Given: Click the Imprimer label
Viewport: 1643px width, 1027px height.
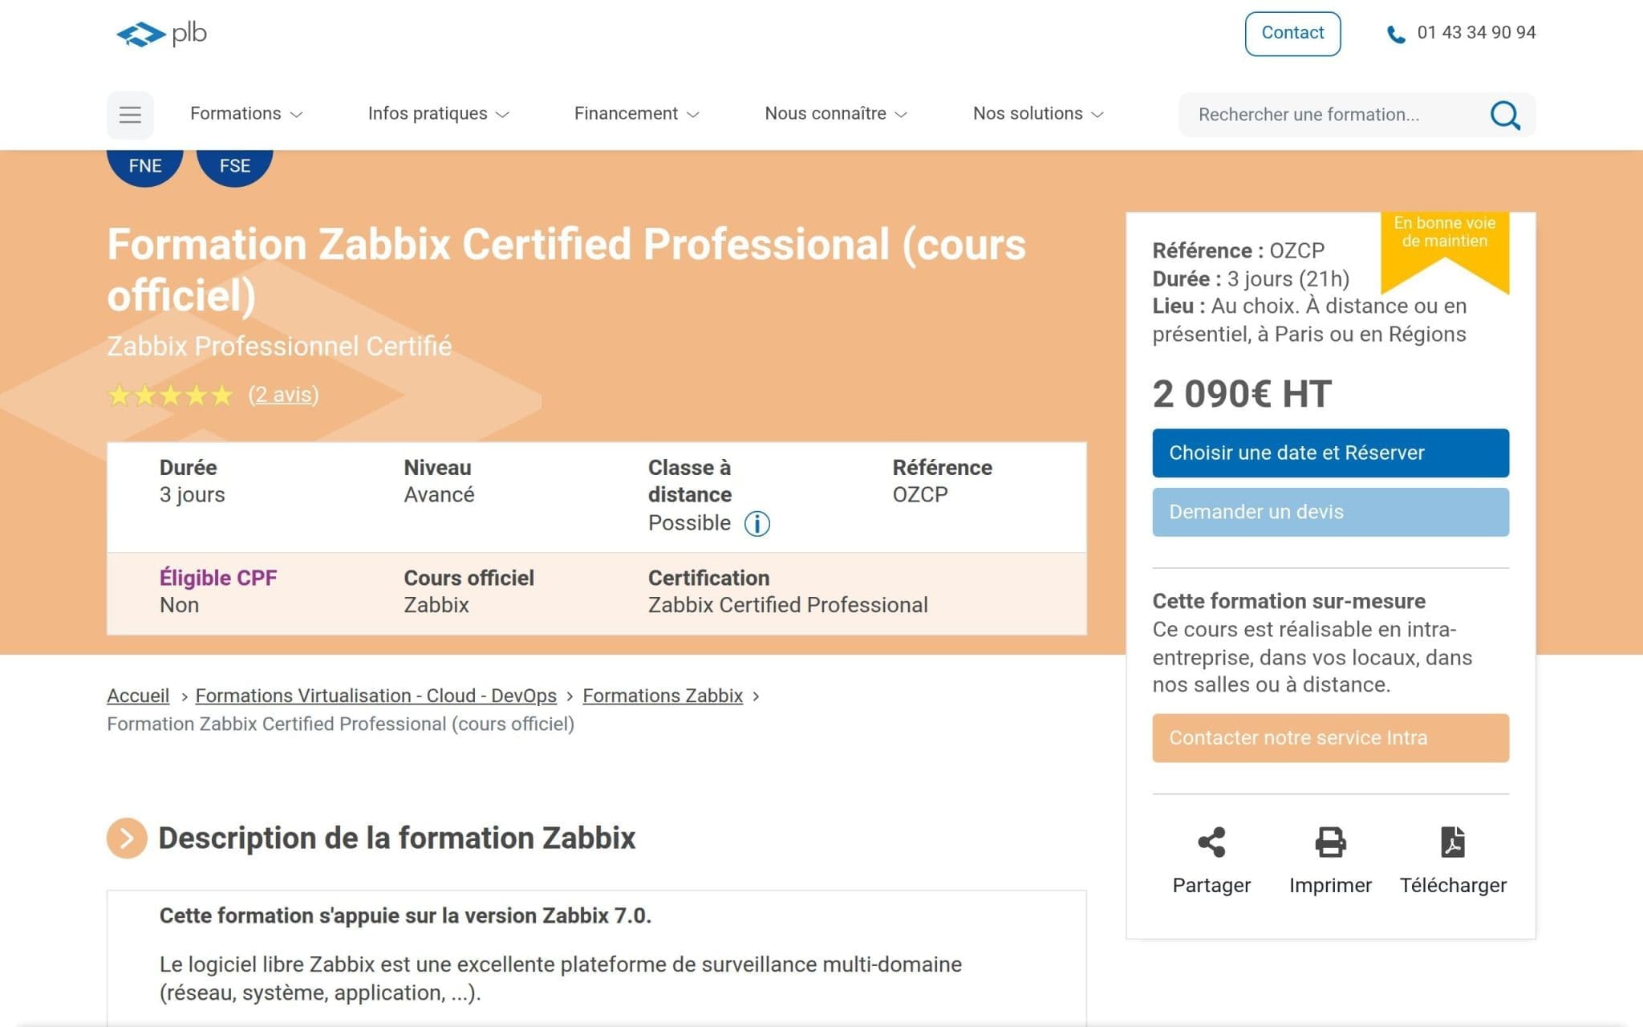Looking at the screenshot, I should (x=1330, y=885).
